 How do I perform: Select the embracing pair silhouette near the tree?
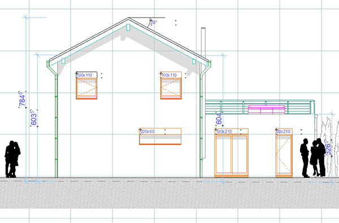point(318,157)
